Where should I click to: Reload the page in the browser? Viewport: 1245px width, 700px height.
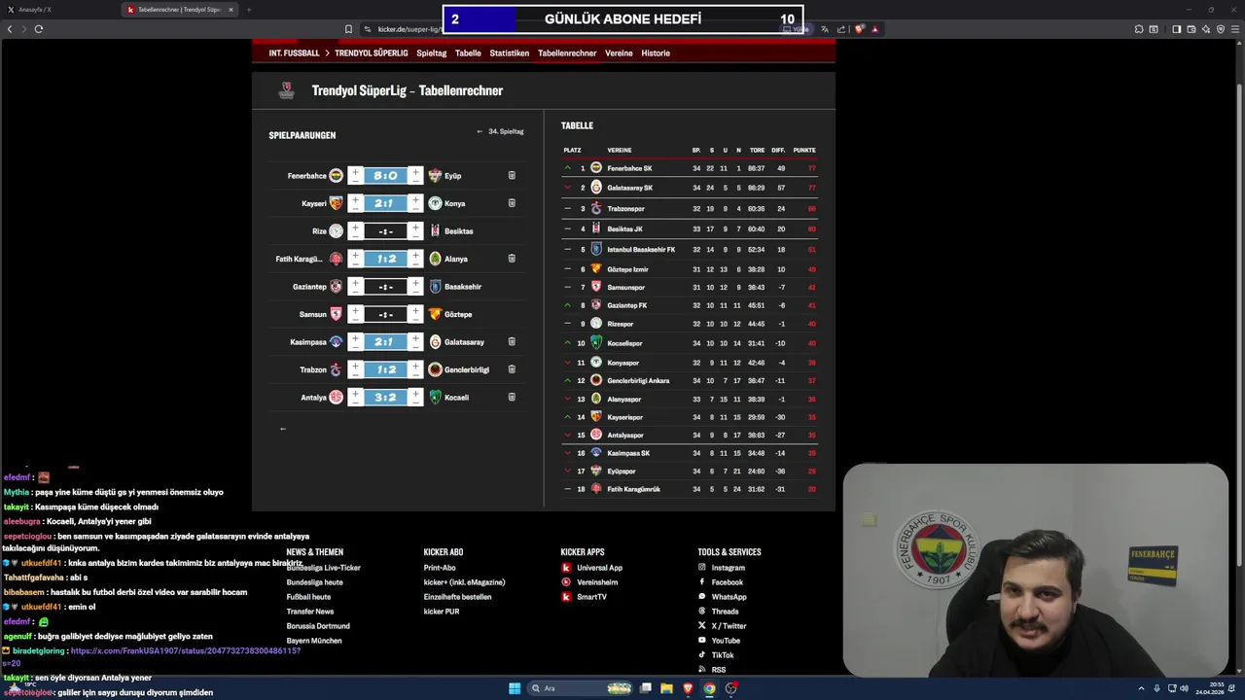(38, 29)
